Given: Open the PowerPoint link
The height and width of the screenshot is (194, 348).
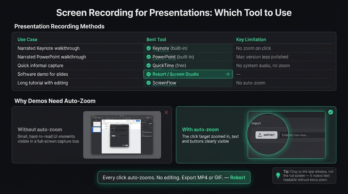Looking at the screenshot, I should (164, 57).
